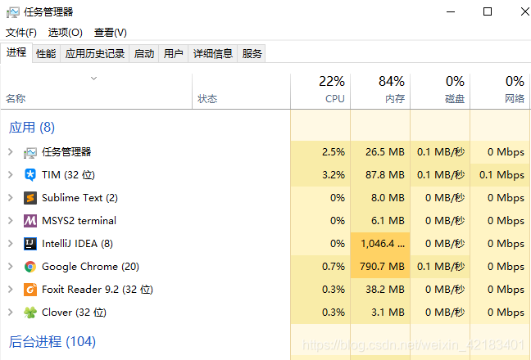Open the 文件(F) menu

[x=21, y=33]
